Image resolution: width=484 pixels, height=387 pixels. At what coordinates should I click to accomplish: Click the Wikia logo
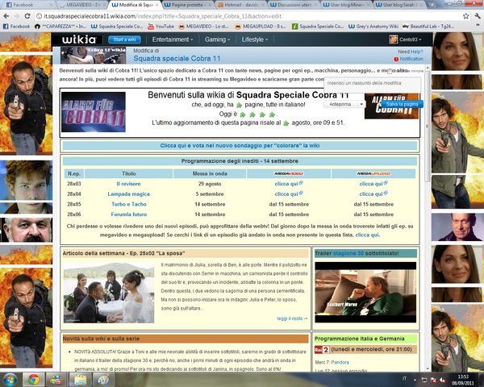(x=79, y=40)
